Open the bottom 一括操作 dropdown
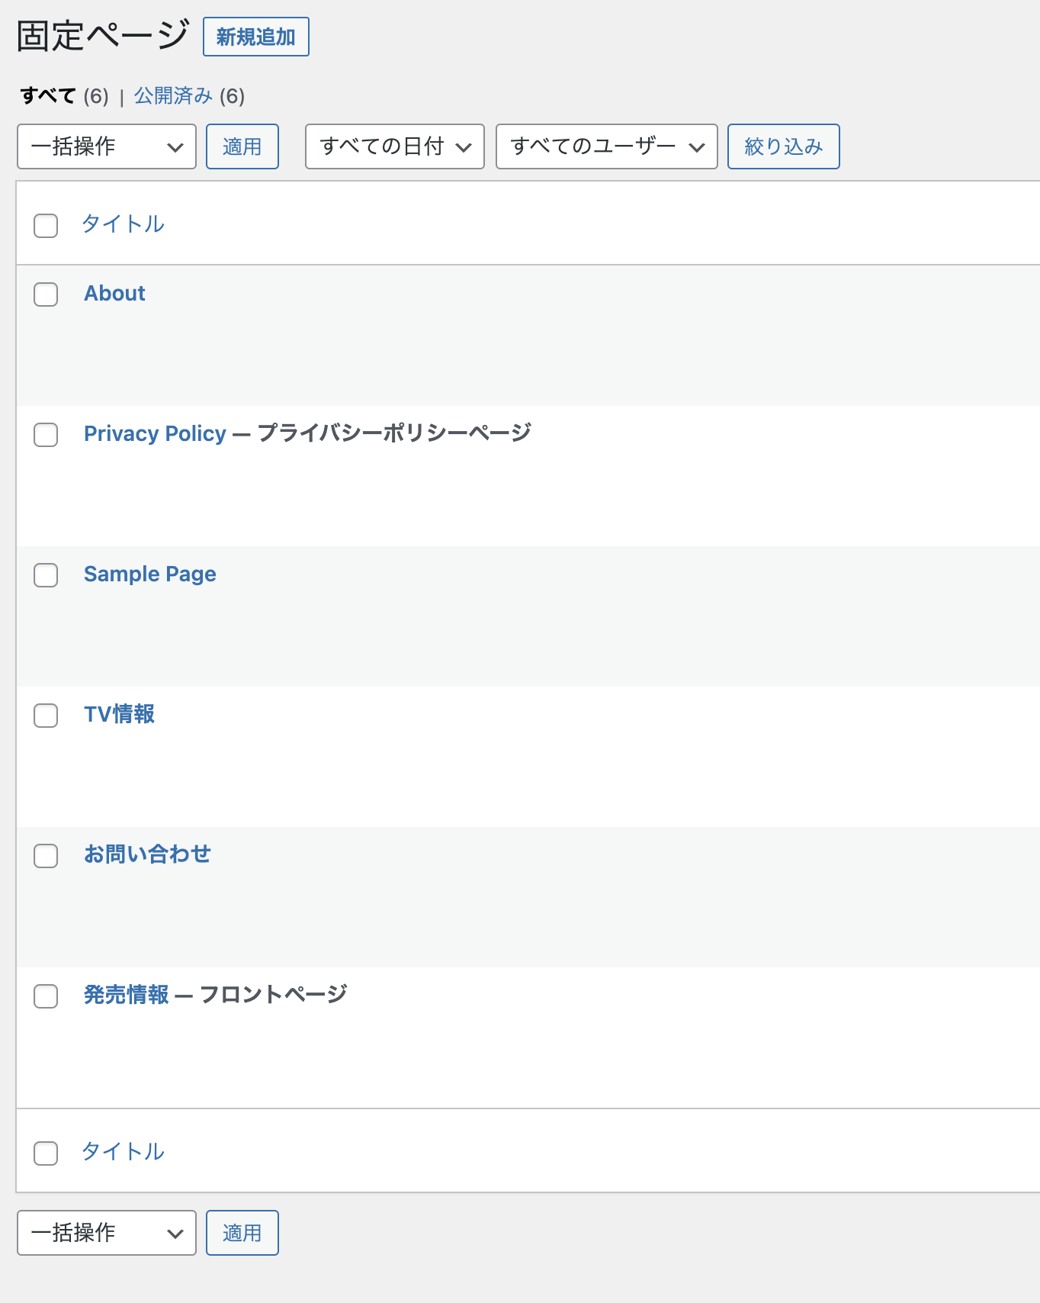 point(107,1233)
